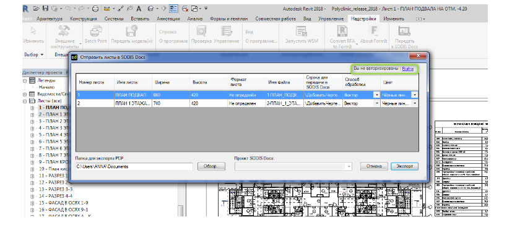
Task: Select the Section tool icon
Action: point(163,9)
